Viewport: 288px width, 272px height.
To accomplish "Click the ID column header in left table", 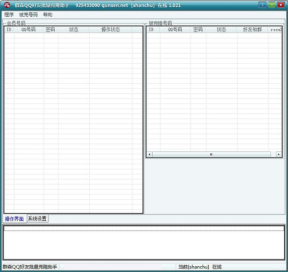I will click(x=9, y=30).
